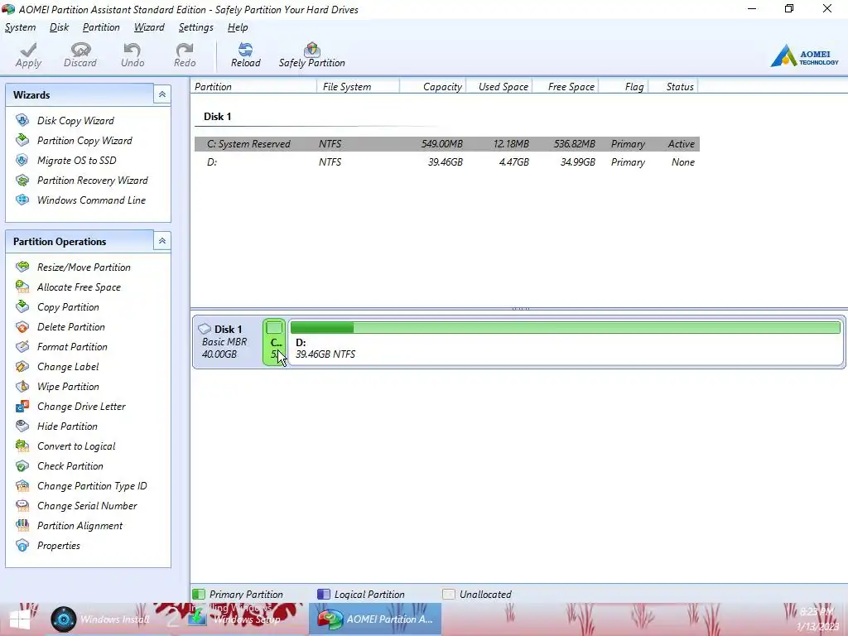This screenshot has height=636, width=848.
Task: Sort by the Capacity column header
Action: 432,86
